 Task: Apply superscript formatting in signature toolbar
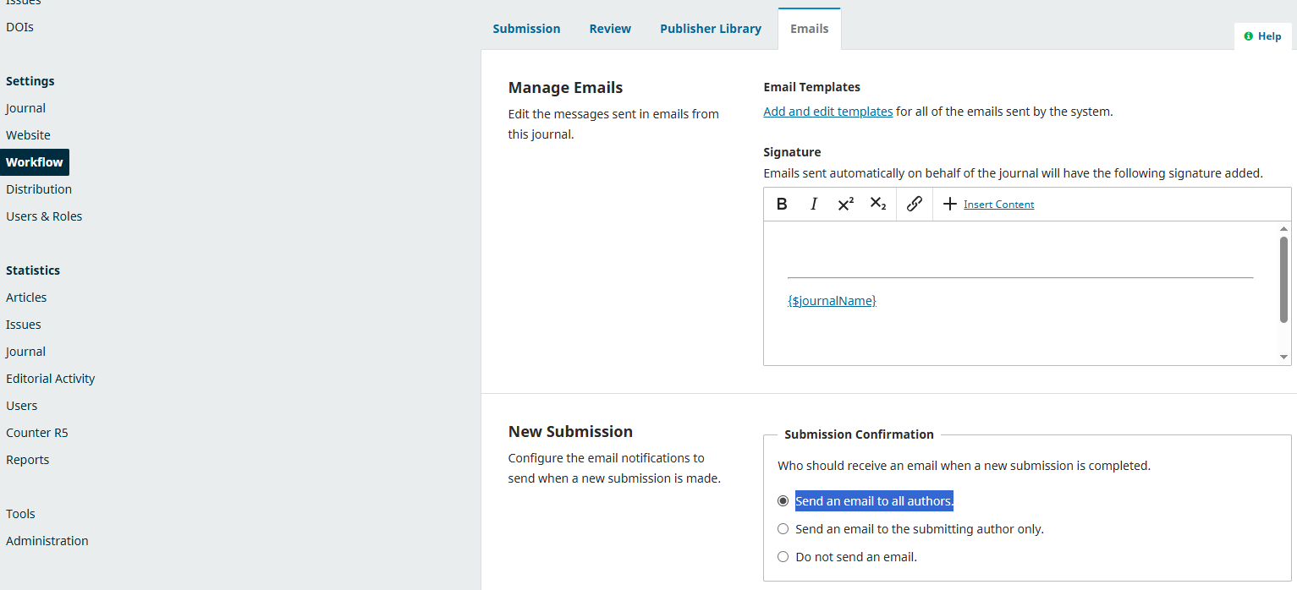[845, 204]
